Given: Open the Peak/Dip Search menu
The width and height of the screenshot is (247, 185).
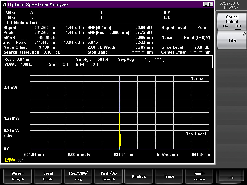Looking at the screenshot, I should (109, 176).
